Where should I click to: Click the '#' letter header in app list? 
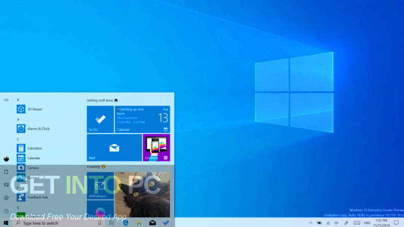click(18, 100)
